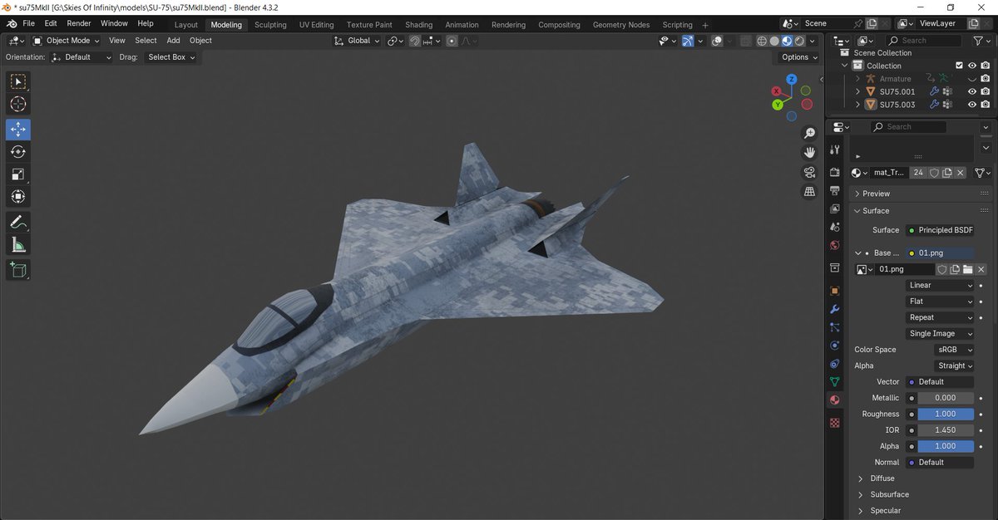
Task: Hide SU75.003 with its eye icon
Action: pyautogui.click(x=971, y=105)
